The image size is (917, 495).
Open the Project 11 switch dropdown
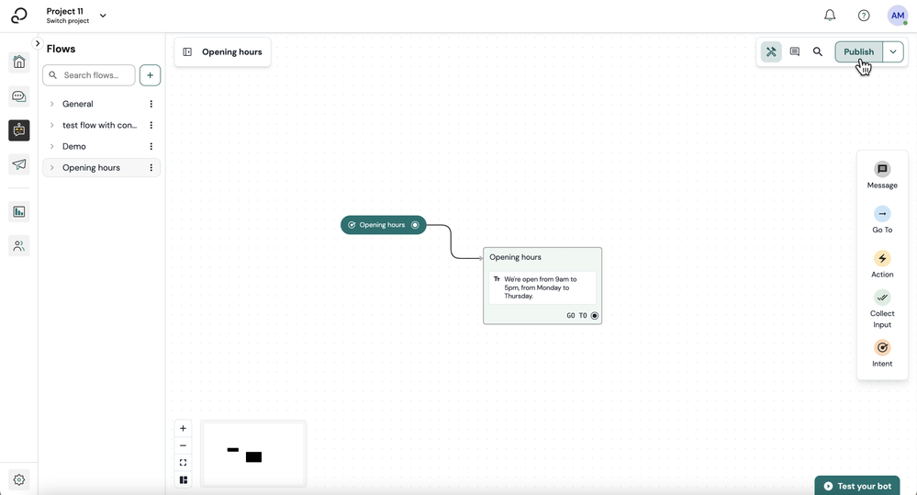103,16
